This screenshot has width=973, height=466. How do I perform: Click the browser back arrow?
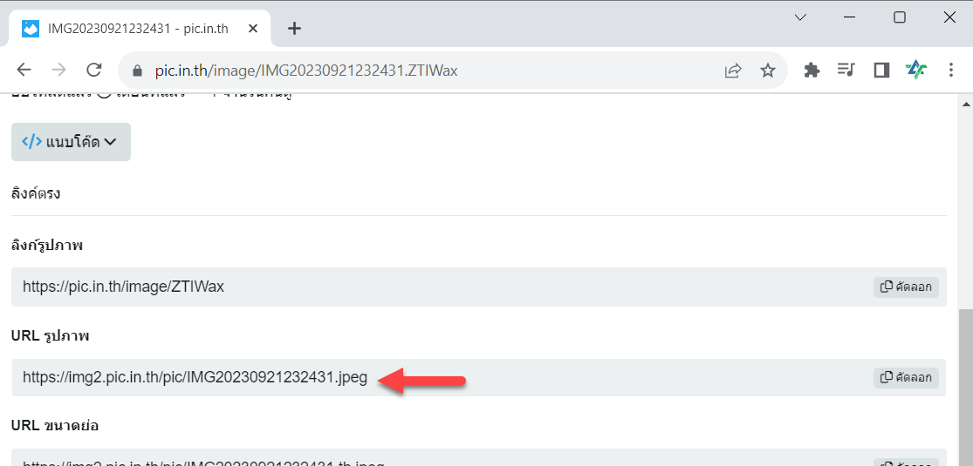point(24,70)
